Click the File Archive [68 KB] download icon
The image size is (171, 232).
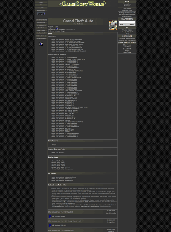[x=50, y=216]
